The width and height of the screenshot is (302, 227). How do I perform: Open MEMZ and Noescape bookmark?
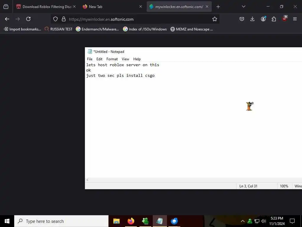192,29
